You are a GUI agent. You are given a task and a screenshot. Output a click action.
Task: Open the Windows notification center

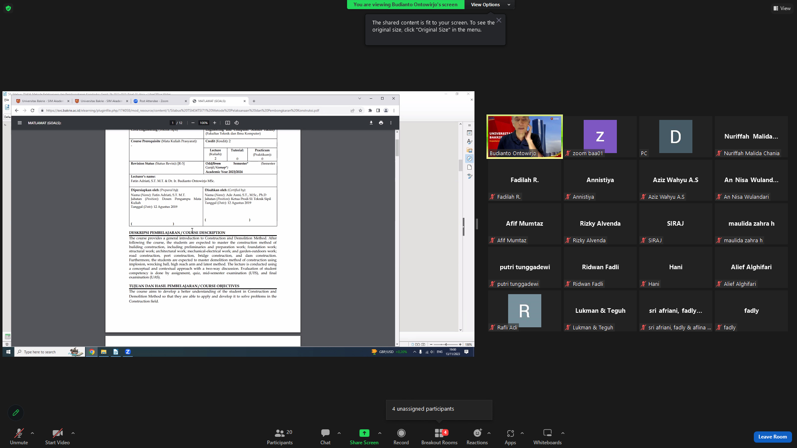[467, 352]
